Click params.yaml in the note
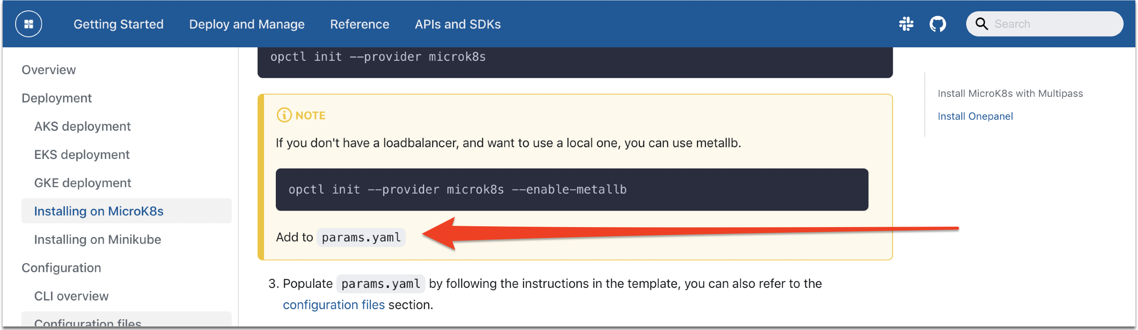Image resolution: width=1138 pixels, height=330 pixels. (361, 238)
